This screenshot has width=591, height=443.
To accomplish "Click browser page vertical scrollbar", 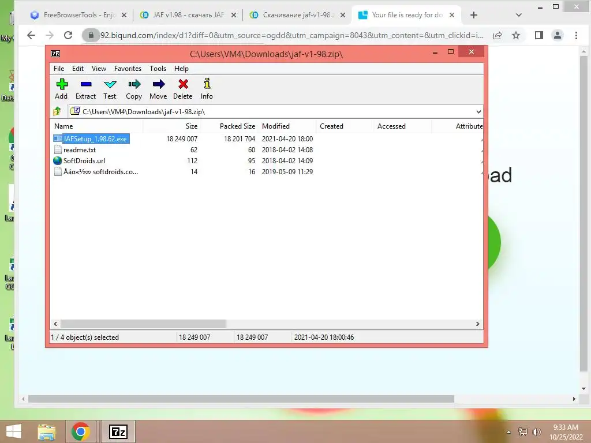I will [583, 213].
